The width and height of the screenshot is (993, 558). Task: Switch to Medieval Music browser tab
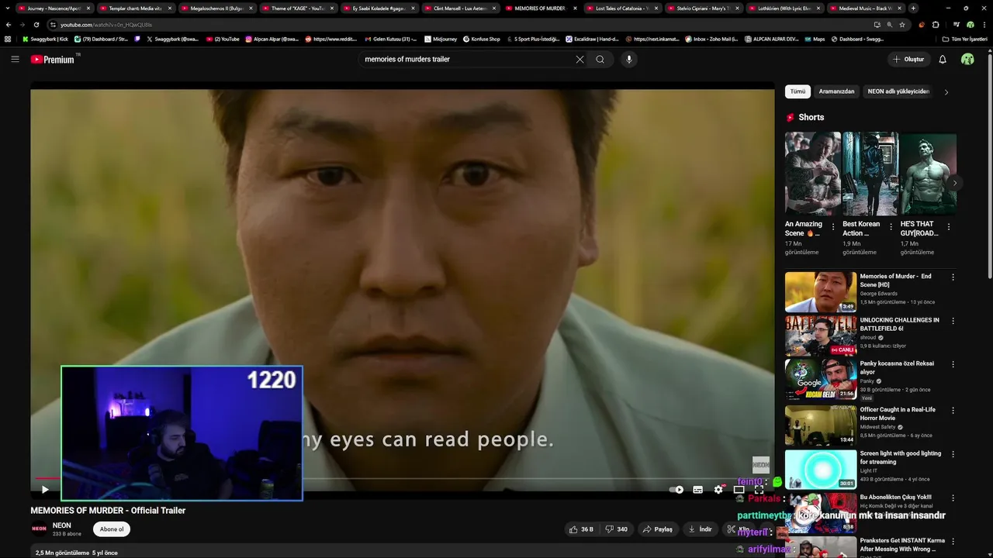tap(866, 8)
